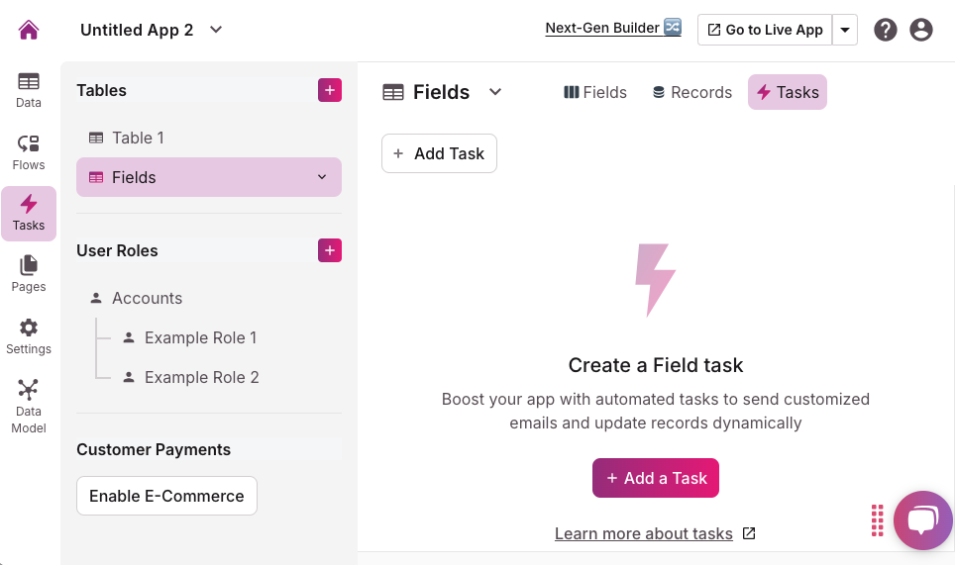Click the home icon in the sidebar

(29, 30)
